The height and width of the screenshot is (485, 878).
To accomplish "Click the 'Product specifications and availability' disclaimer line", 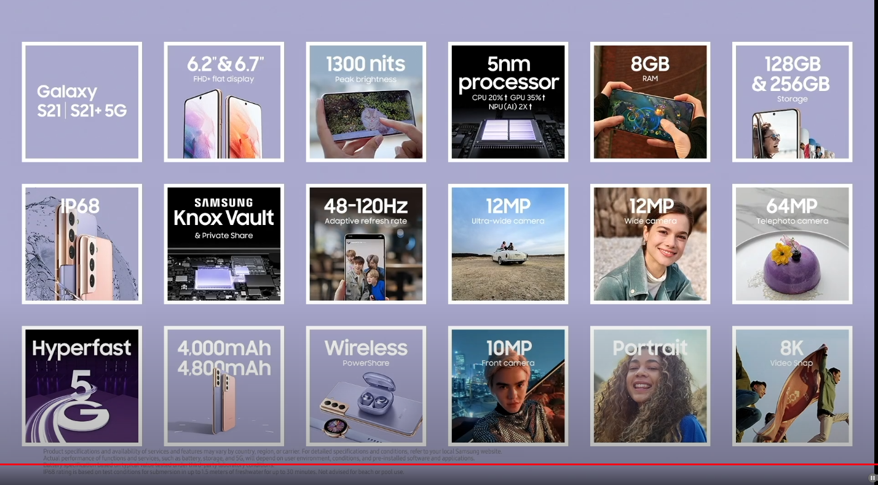I will point(272,451).
